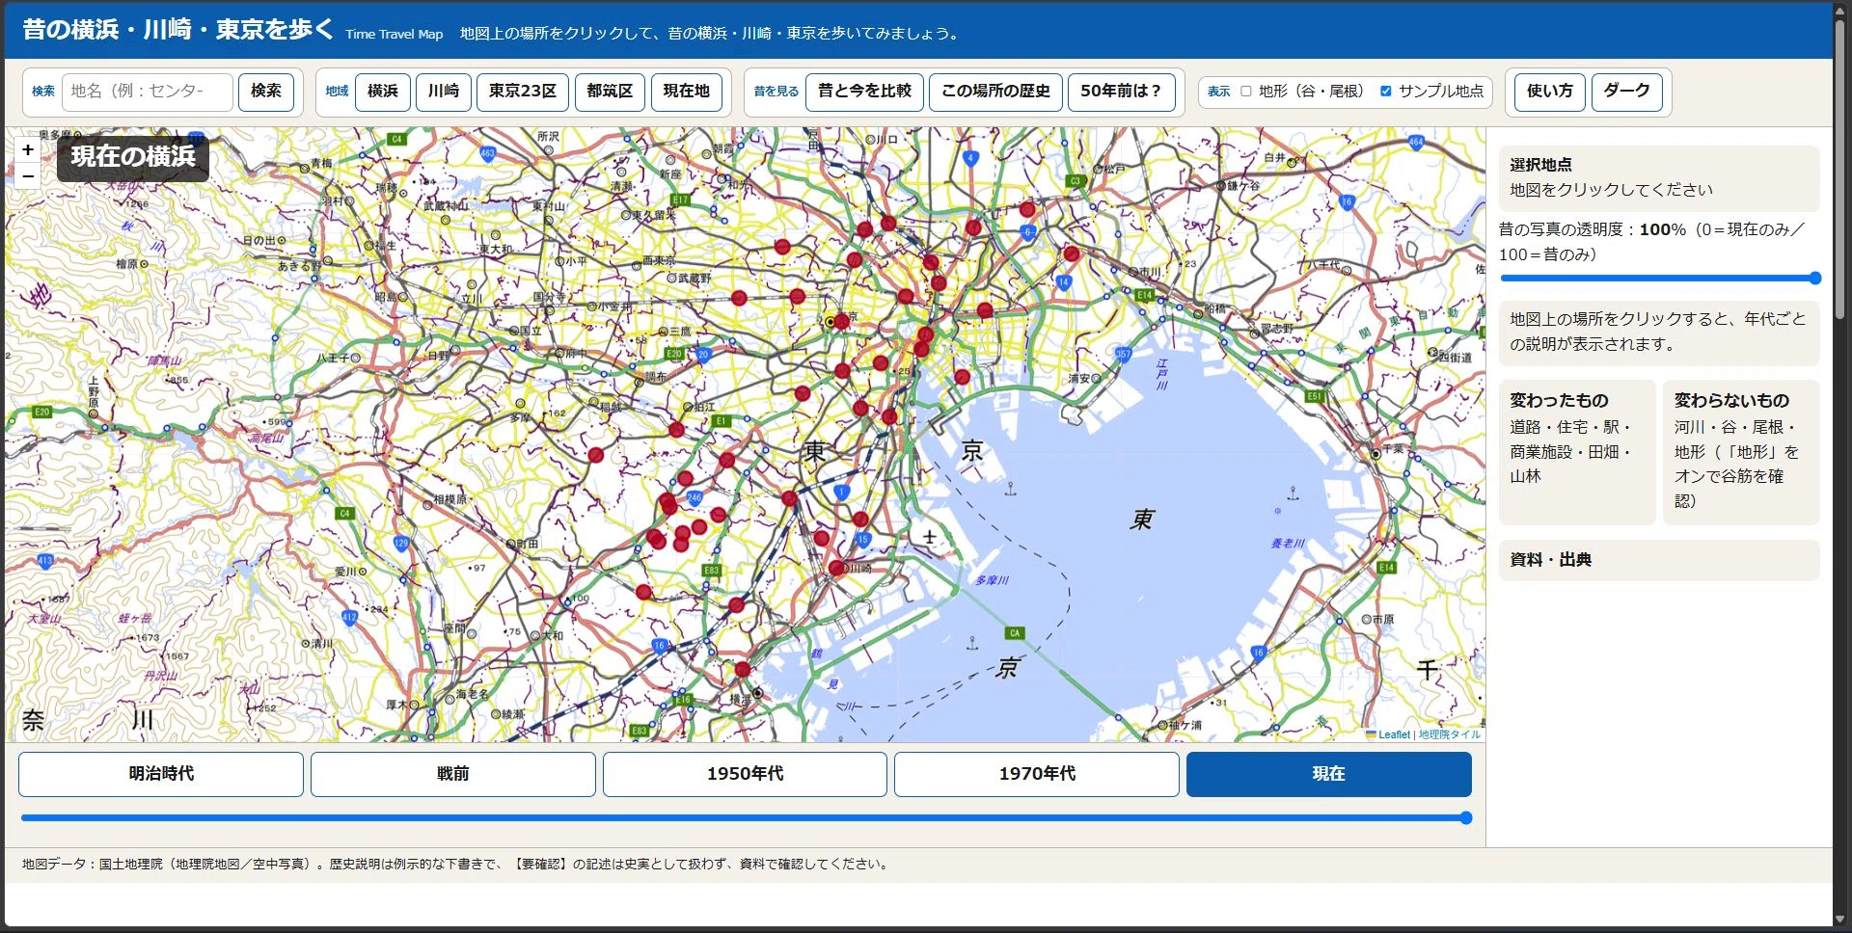Viewport: 1852px width, 933px height.
Task: Jump to the 都筑区 region
Action: point(610,92)
